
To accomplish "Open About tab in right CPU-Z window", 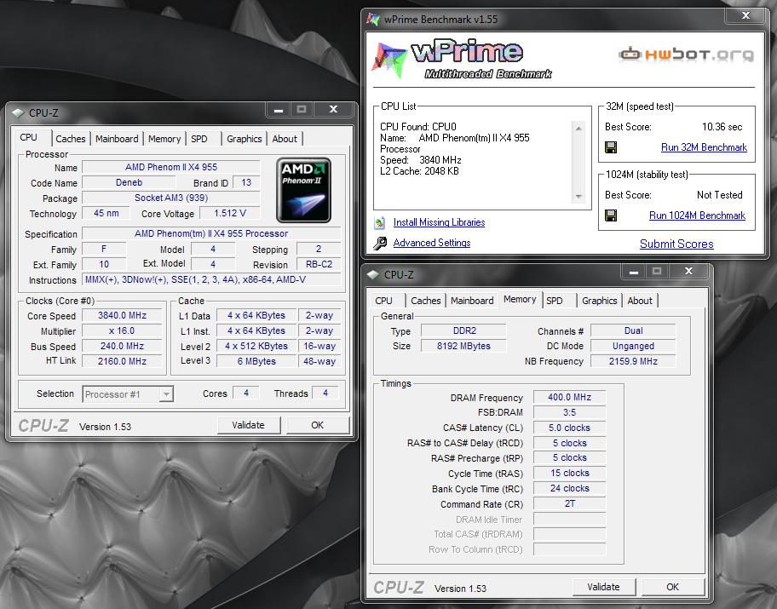I will click(640, 301).
